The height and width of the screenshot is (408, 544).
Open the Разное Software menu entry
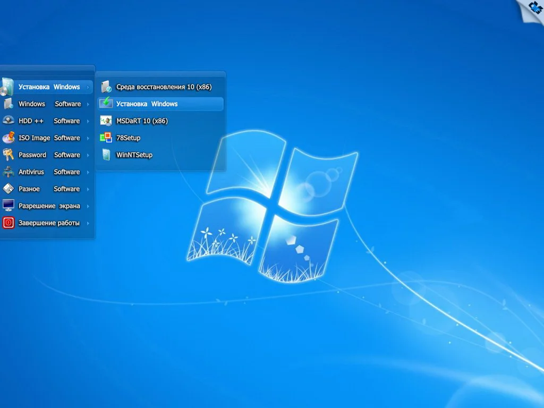click(x=47, y=189)
